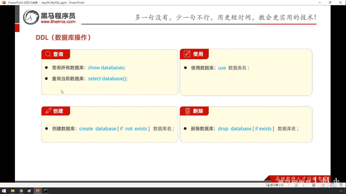Click the 'if exists' clause in the 删除 box
346x194 pixels.
coord(263,128)
